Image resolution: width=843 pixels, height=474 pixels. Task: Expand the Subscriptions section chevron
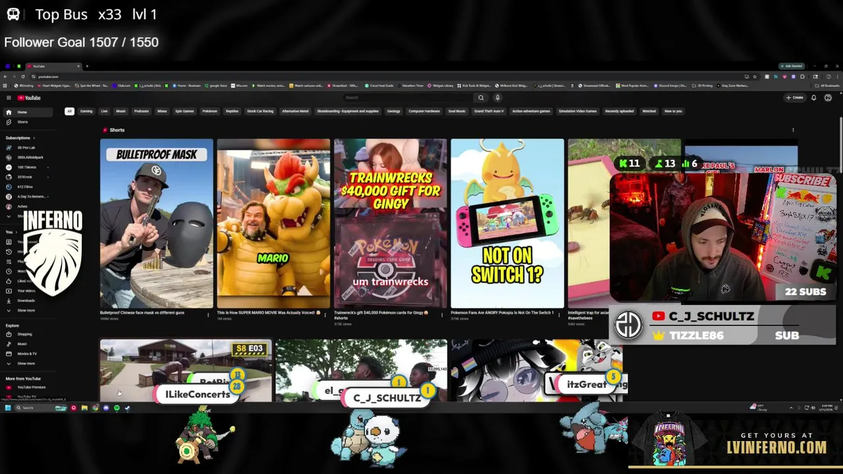34,138
